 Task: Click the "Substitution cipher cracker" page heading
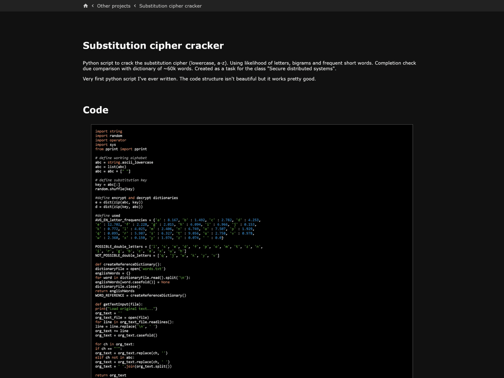coord(153,45)
